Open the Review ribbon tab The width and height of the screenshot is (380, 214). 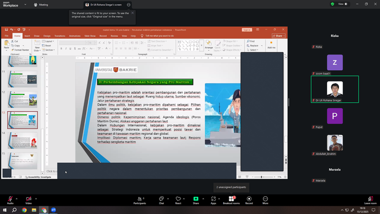[x=114, y=36]
